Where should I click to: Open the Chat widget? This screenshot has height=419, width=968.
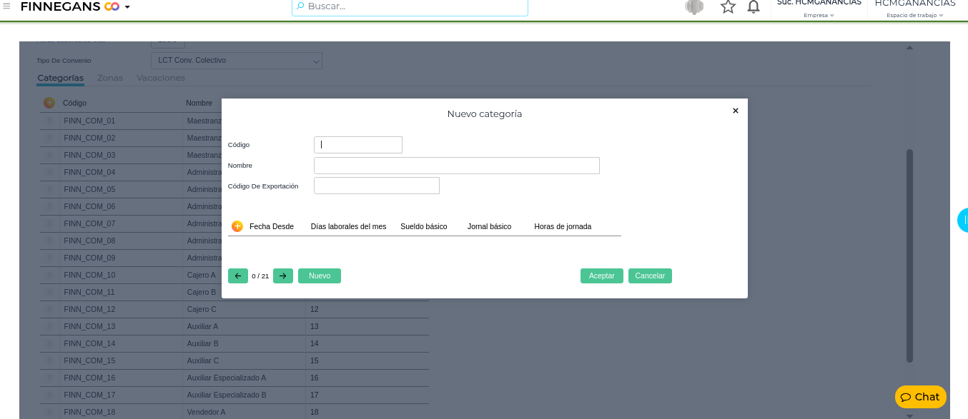pos(921,397)
